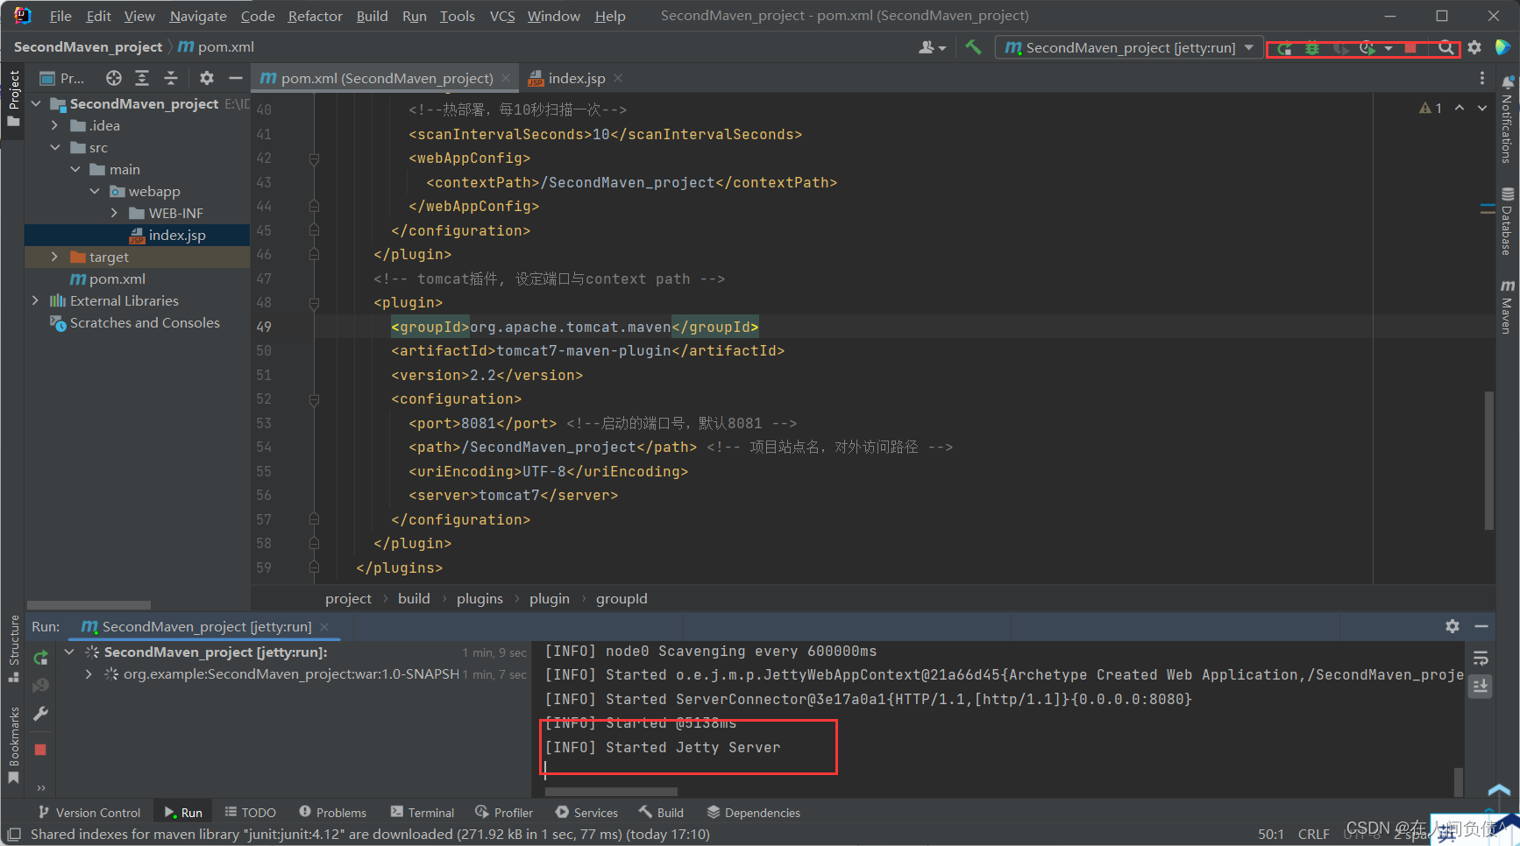Open Project panel options gear
The image size is (1520, 846).
pos(207,78)
